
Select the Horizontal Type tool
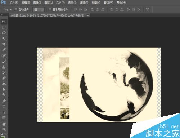pyautogui.click(x=4, y=107)
